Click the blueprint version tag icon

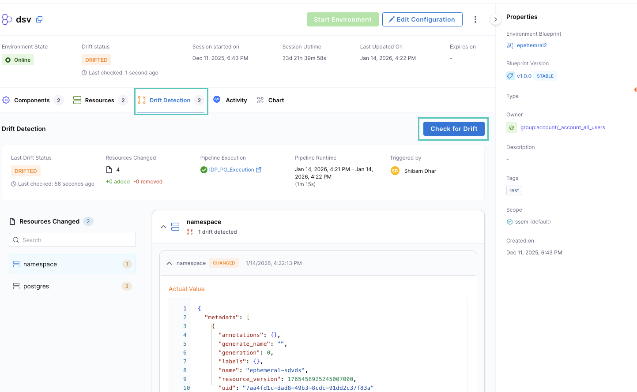(510, 76)
